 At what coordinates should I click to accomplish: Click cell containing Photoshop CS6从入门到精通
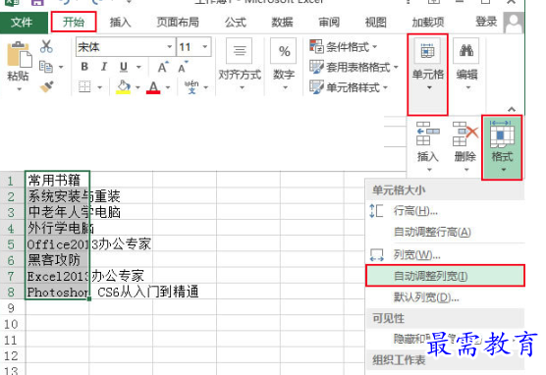click(x=57, y=292)
